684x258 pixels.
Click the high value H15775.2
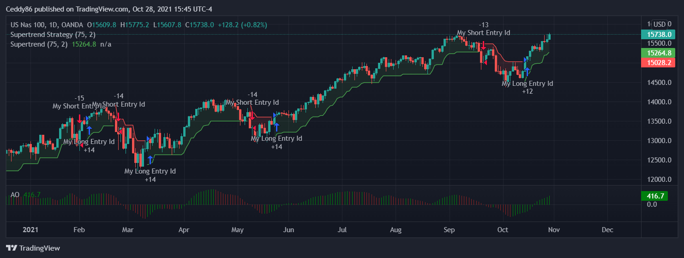[134, 25]
